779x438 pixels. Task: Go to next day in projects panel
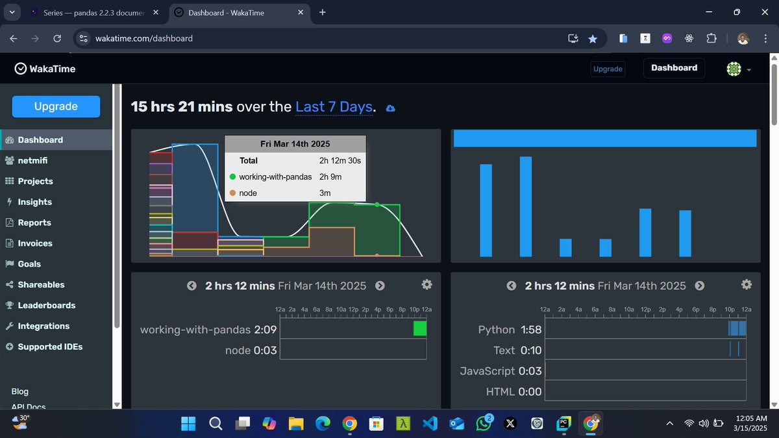coord(380,286)
